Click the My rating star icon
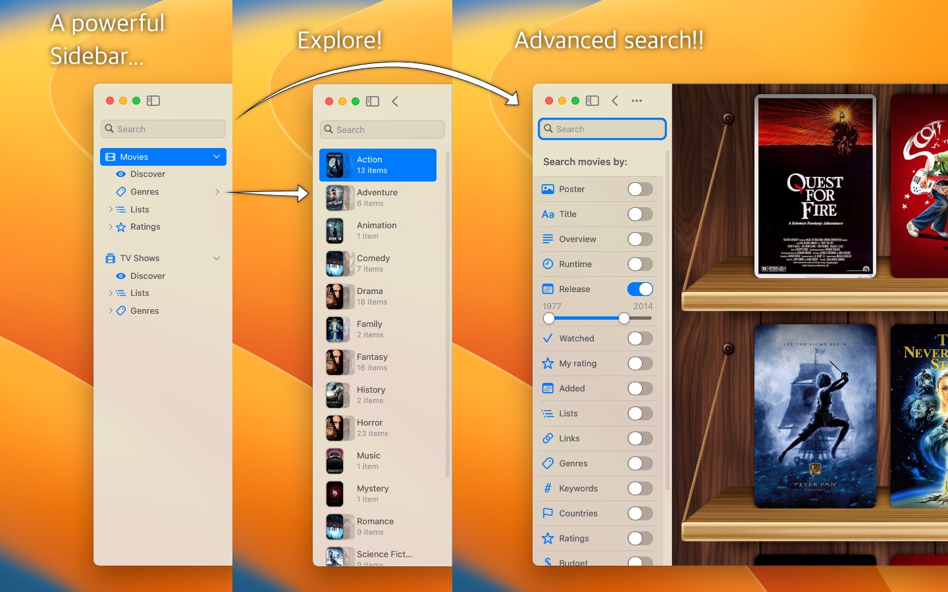 (x=548, y=364)
